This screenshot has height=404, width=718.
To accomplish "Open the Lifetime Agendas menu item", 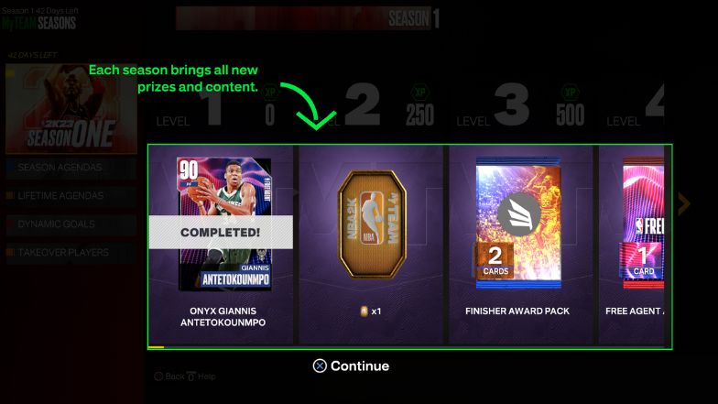I will coord(71,196).
